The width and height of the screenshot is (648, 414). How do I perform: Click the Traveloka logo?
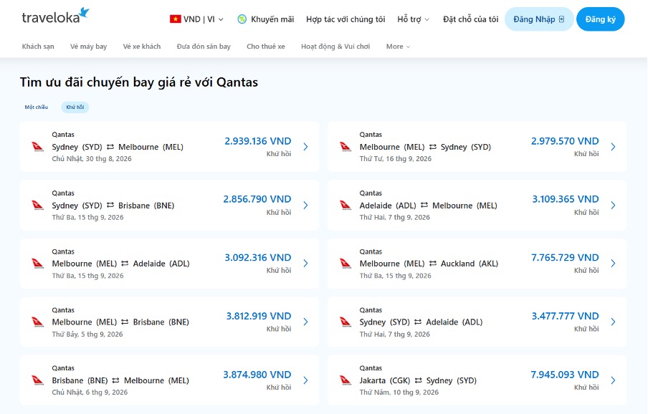point(55,16)
